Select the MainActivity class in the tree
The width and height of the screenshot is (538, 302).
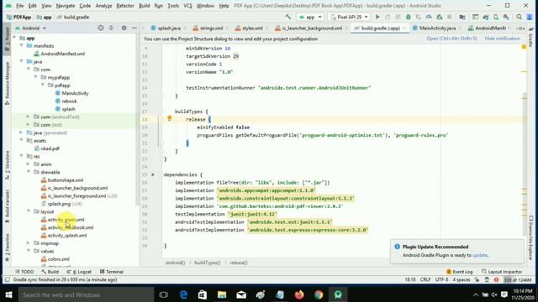(71, 93)
